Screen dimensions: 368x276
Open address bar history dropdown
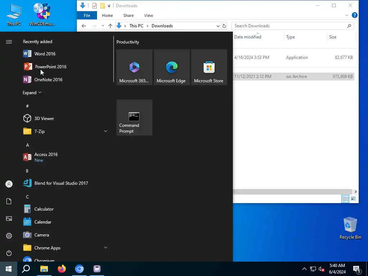point(218,26)
